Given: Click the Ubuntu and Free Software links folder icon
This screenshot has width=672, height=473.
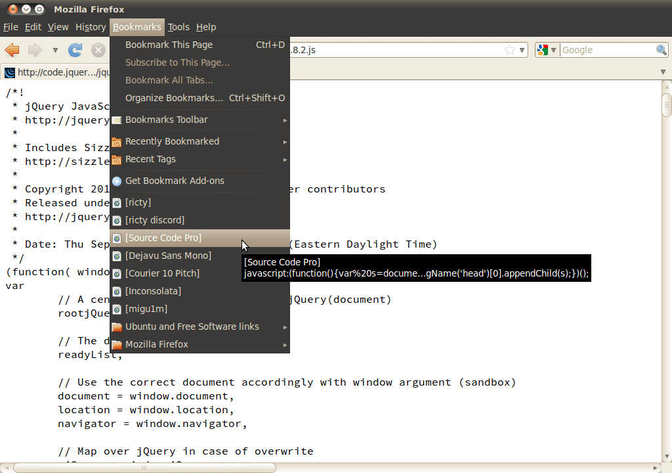Looking at the screenshot, I should click(116, 327).
